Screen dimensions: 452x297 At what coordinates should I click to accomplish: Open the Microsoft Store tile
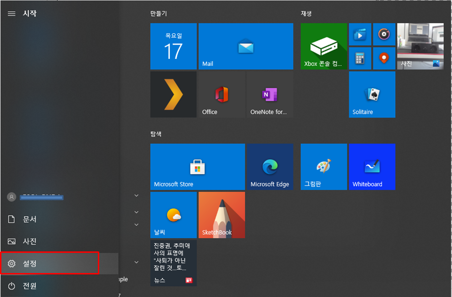pyautogui.click(x=198, y=167)
